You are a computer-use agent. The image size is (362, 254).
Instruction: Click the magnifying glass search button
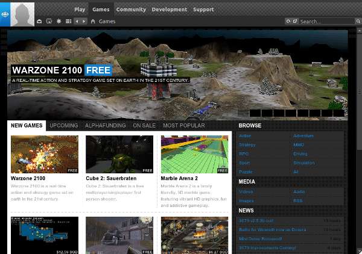358,22
